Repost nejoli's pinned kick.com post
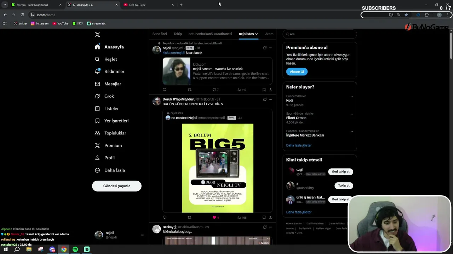Viewport: 453px width, 254px height. click(189, 90)
